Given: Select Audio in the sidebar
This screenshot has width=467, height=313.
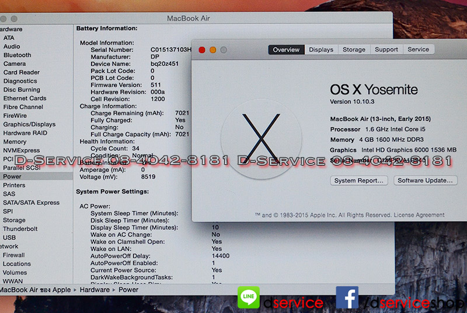Looking at the screenshot, I should point(12,47).
